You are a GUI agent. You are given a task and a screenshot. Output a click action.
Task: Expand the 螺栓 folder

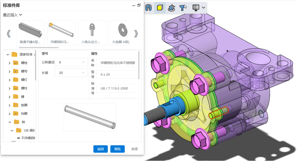click(x=9, y=63)
